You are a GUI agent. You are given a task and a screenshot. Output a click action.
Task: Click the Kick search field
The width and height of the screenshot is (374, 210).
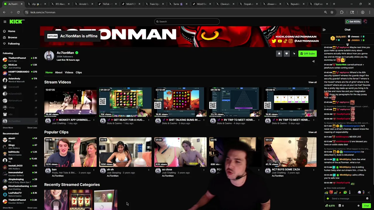[187, 22]
